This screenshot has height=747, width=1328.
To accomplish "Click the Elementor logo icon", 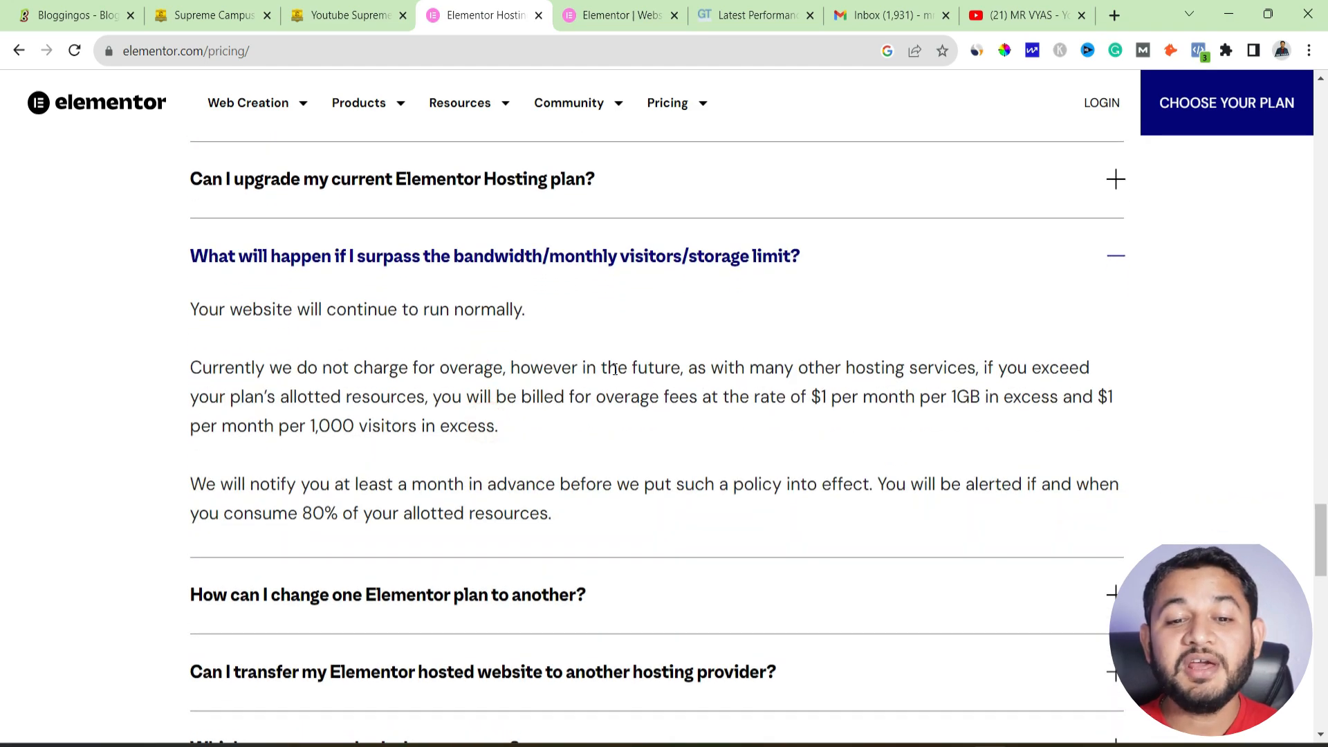I will (38, 102).
